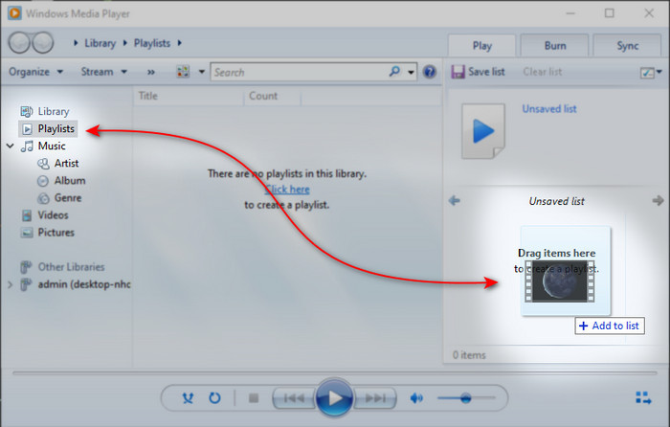Click Playlists in the breadcrumb
670x427 pixels.
152,43
